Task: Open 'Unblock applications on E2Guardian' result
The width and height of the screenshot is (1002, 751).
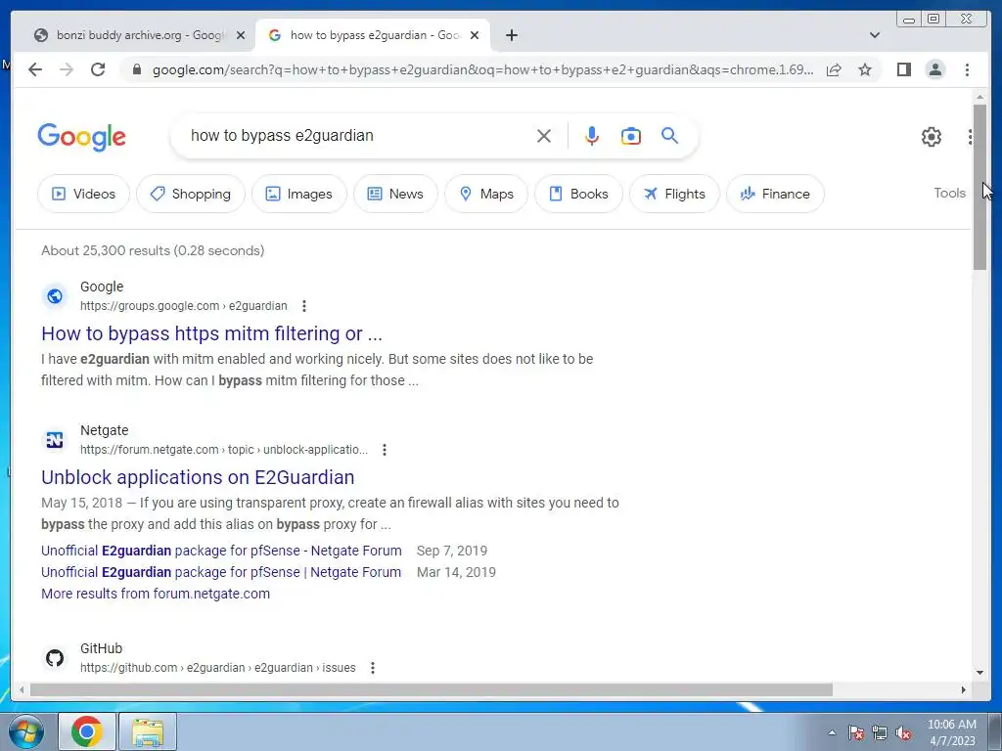Action: 198,477
